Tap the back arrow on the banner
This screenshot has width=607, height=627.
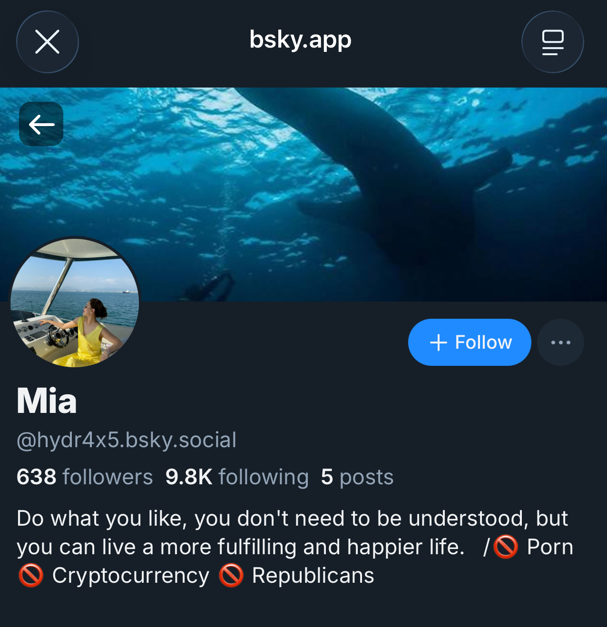[41, 124]
